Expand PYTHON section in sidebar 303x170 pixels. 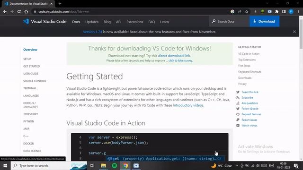coord(28,121)
